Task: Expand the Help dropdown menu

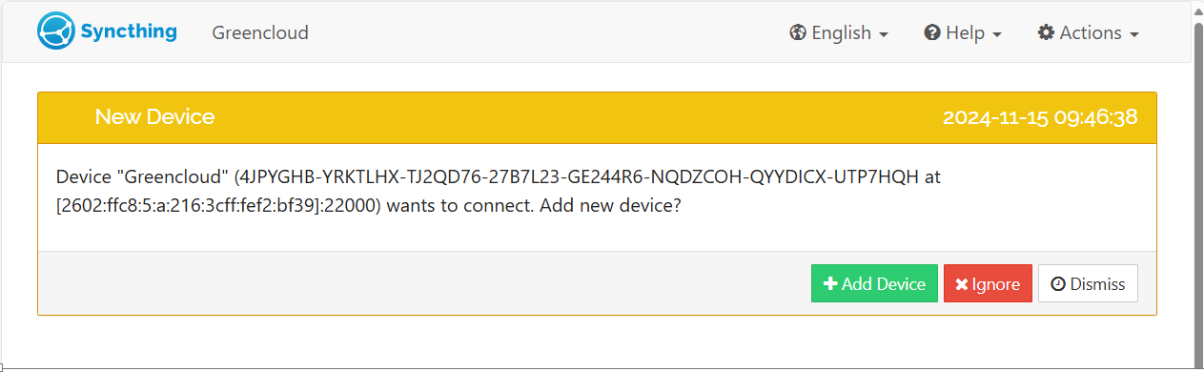Action: point(963,32)
